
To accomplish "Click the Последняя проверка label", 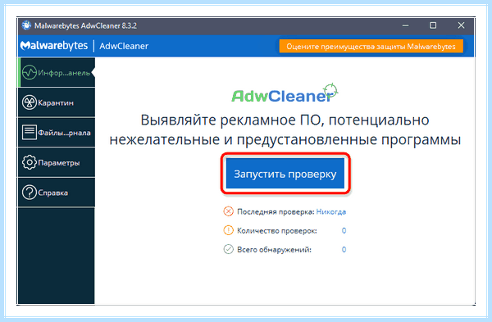I will click(276, 211).
